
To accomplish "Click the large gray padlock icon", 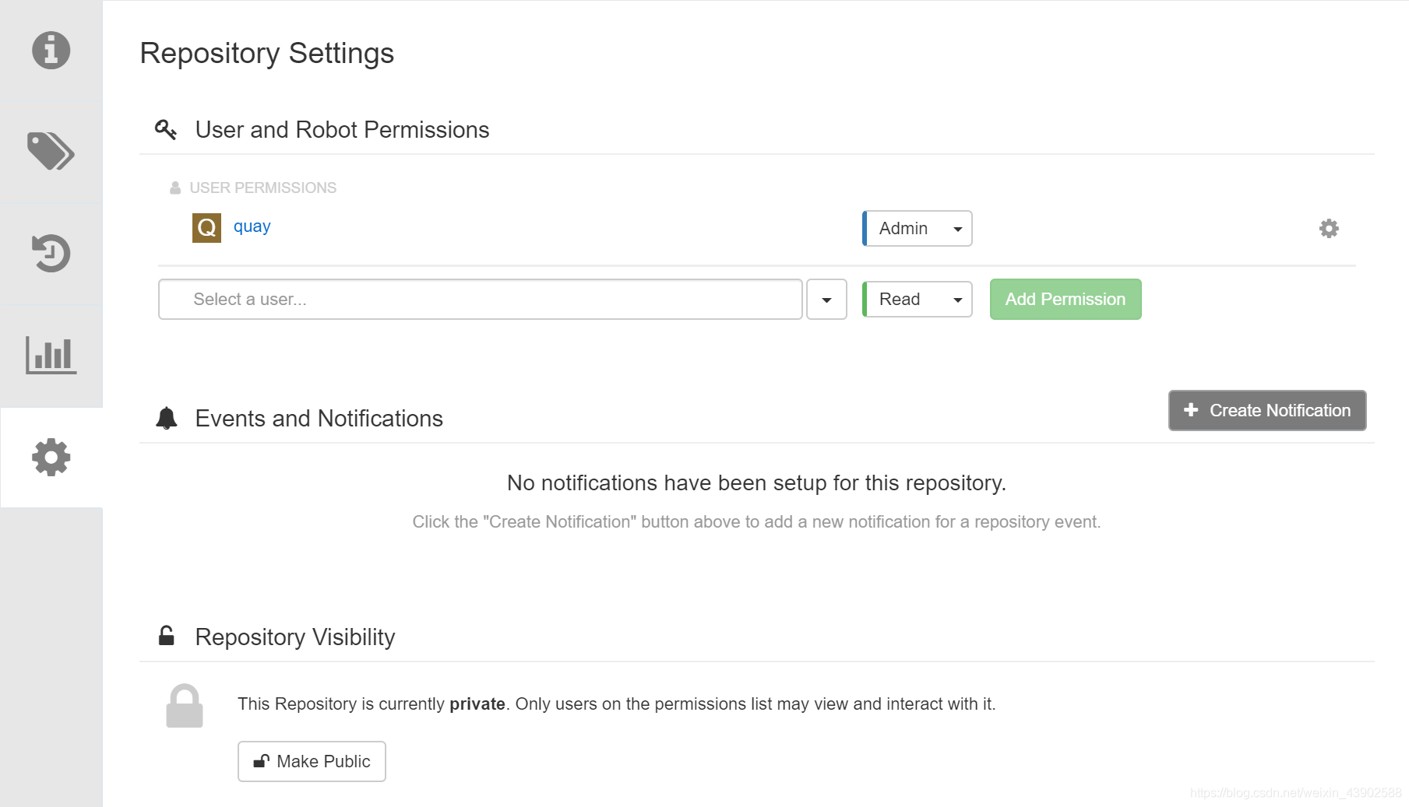I will click(185, 706).
